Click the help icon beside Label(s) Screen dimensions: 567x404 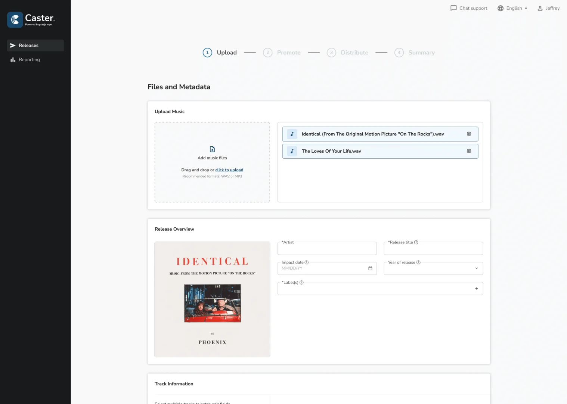tap(301, 283)
